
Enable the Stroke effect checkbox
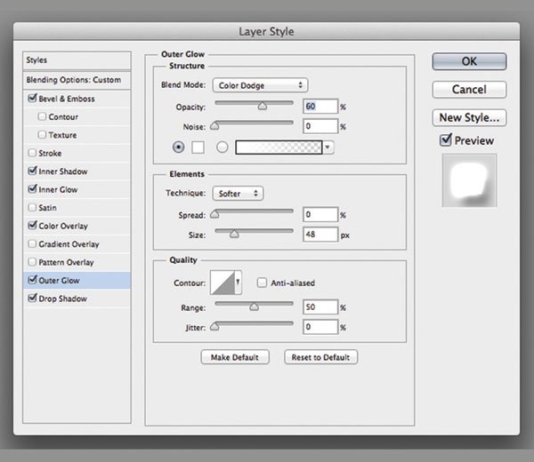pos(33,154)
